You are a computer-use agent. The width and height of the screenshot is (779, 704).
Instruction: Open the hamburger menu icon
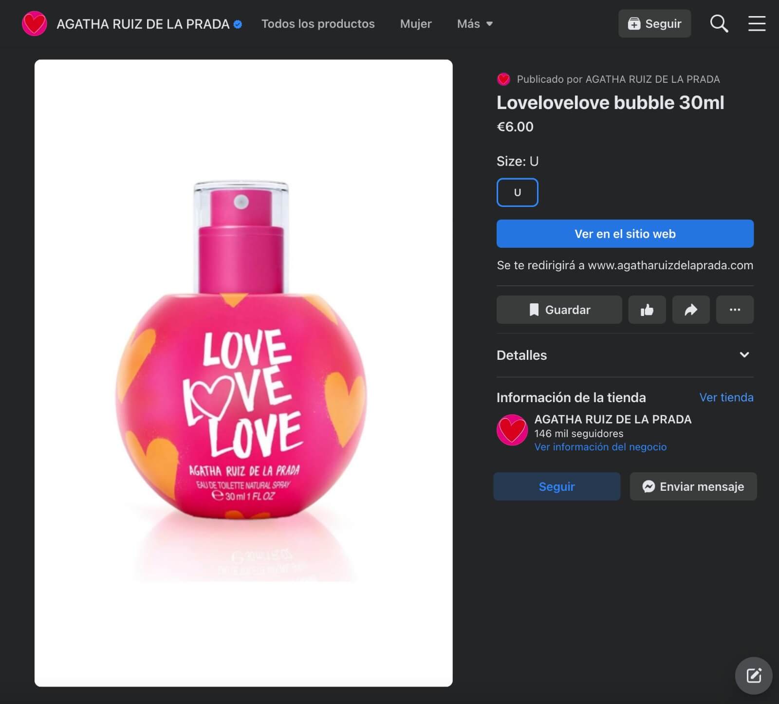click(757, 23)
